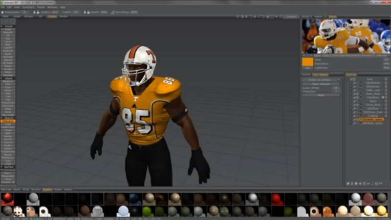Screen dimensions: 391x220
Task: Collapse the Root node in VoxTree
Action: [x=348, y=79]
